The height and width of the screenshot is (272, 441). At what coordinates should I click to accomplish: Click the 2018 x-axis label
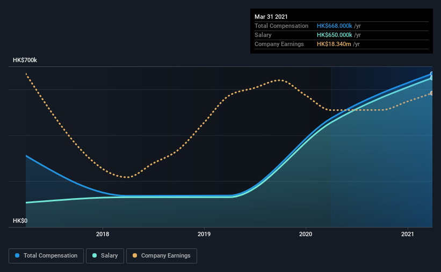click(x=103, y=234)
